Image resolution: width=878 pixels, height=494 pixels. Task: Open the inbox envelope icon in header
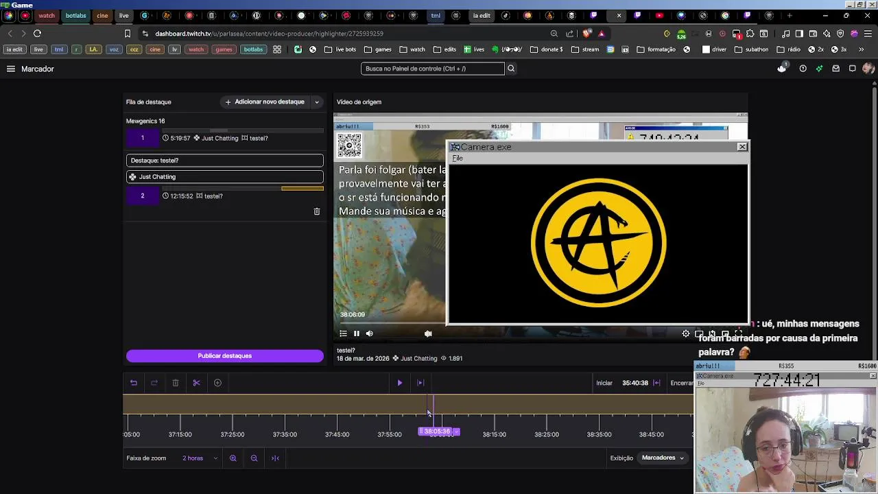point(836,69)
